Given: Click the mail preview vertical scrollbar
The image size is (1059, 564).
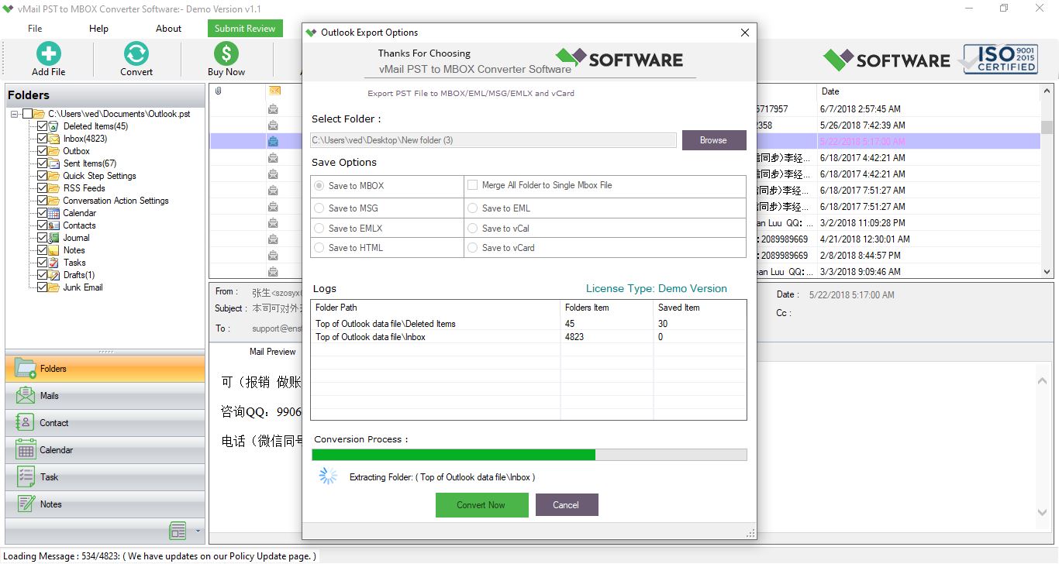Looking at the screenshot, I should 1042,447.
